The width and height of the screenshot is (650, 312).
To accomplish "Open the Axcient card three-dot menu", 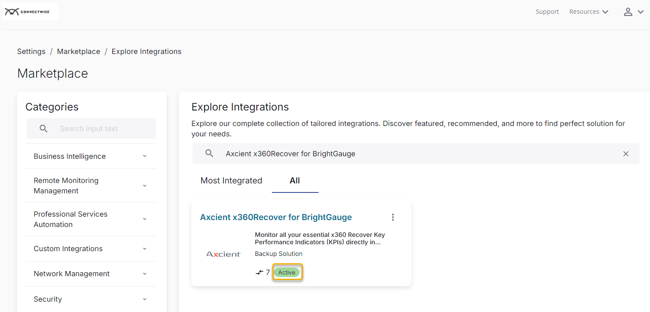I will pos(393,217).
